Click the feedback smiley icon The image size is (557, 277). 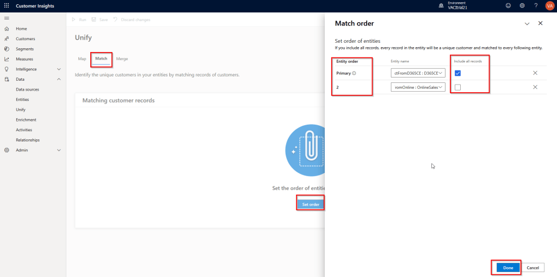(x=508, y=5)
